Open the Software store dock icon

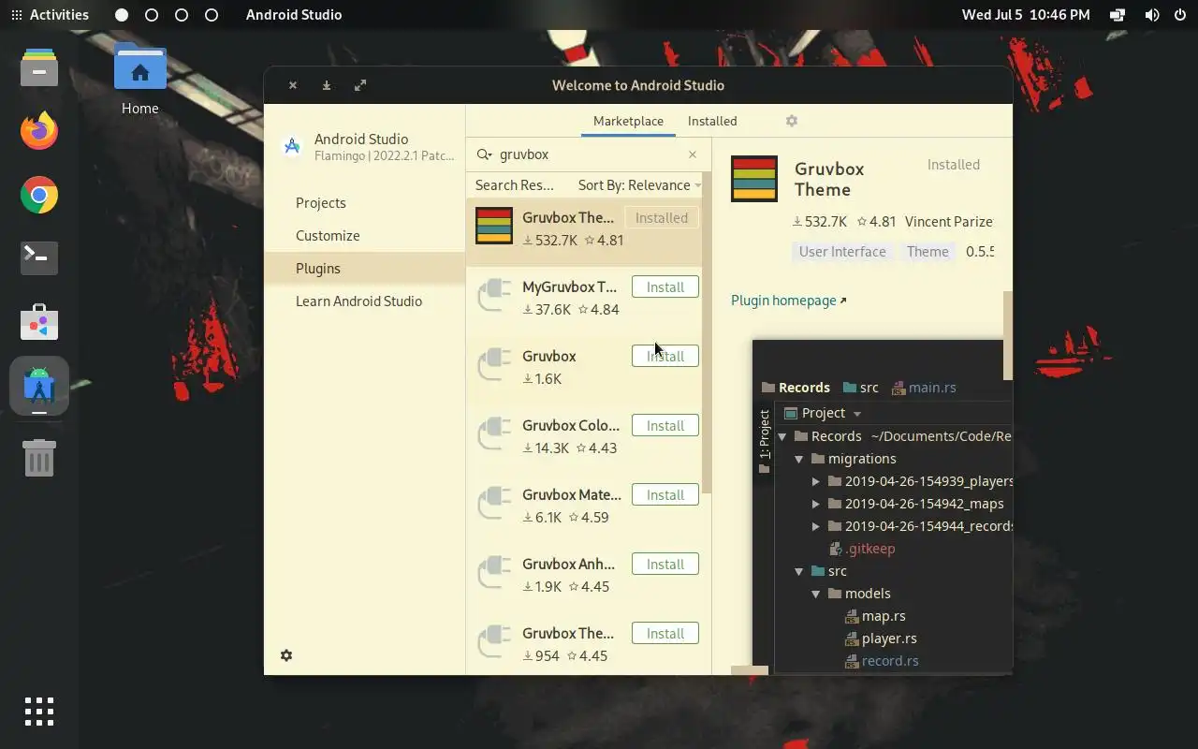[x=38, y=321]
